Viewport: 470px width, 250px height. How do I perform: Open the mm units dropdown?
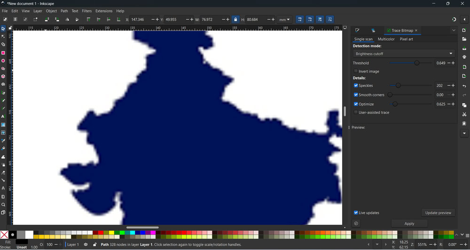(284, 19)
